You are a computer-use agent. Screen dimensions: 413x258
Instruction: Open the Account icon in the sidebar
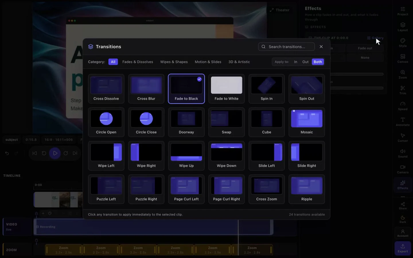pyautogui.click(x=403, y=233)
